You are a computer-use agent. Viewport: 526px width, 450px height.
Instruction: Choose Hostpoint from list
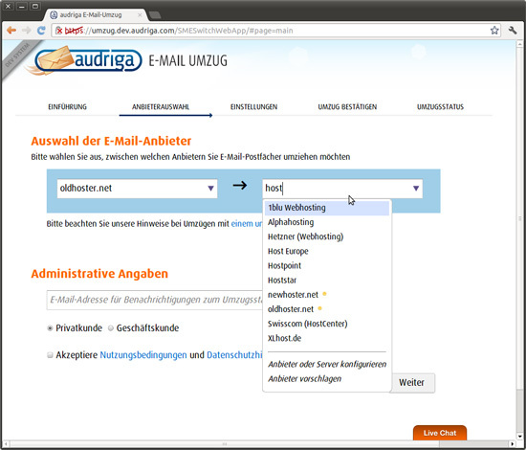tap(327, 265)
